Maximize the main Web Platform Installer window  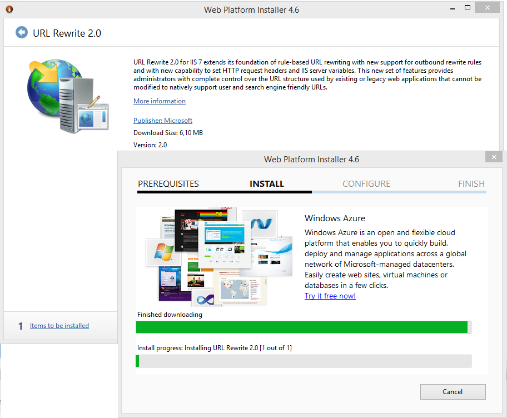[x=467, y=8]
